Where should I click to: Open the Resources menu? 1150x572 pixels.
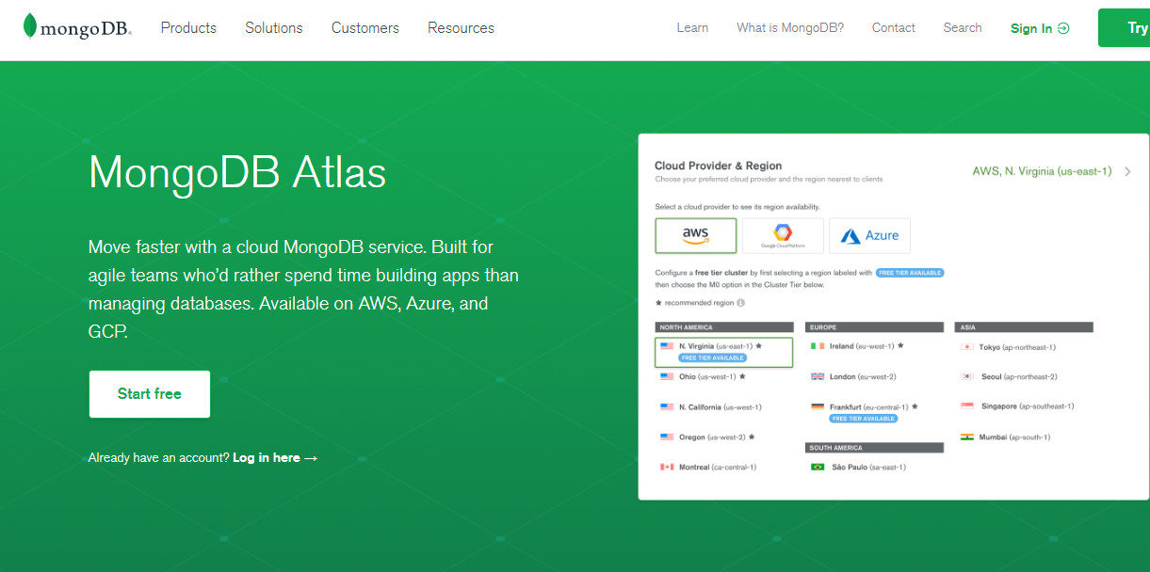click(461, 28)
